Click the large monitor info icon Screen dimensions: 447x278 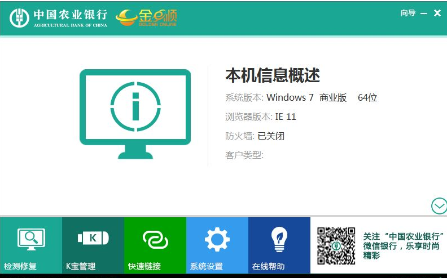135,114
